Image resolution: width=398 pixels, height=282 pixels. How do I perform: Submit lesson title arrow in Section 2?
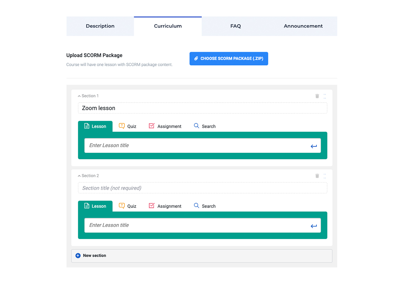314,226
